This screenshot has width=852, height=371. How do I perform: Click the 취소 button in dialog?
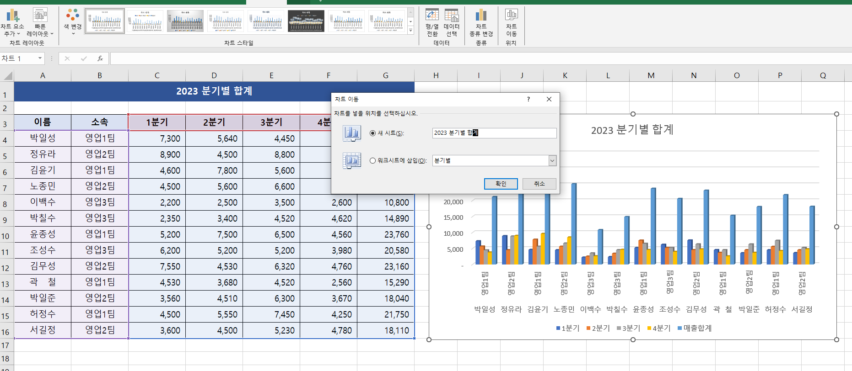pyautogui.click(x=539, y=184)
